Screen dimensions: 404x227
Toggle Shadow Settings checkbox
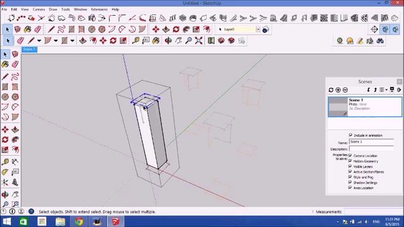tap(350, 182)
